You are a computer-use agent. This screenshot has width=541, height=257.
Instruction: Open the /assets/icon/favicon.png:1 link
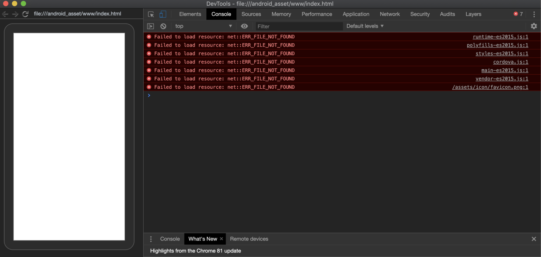coord(490,87)
